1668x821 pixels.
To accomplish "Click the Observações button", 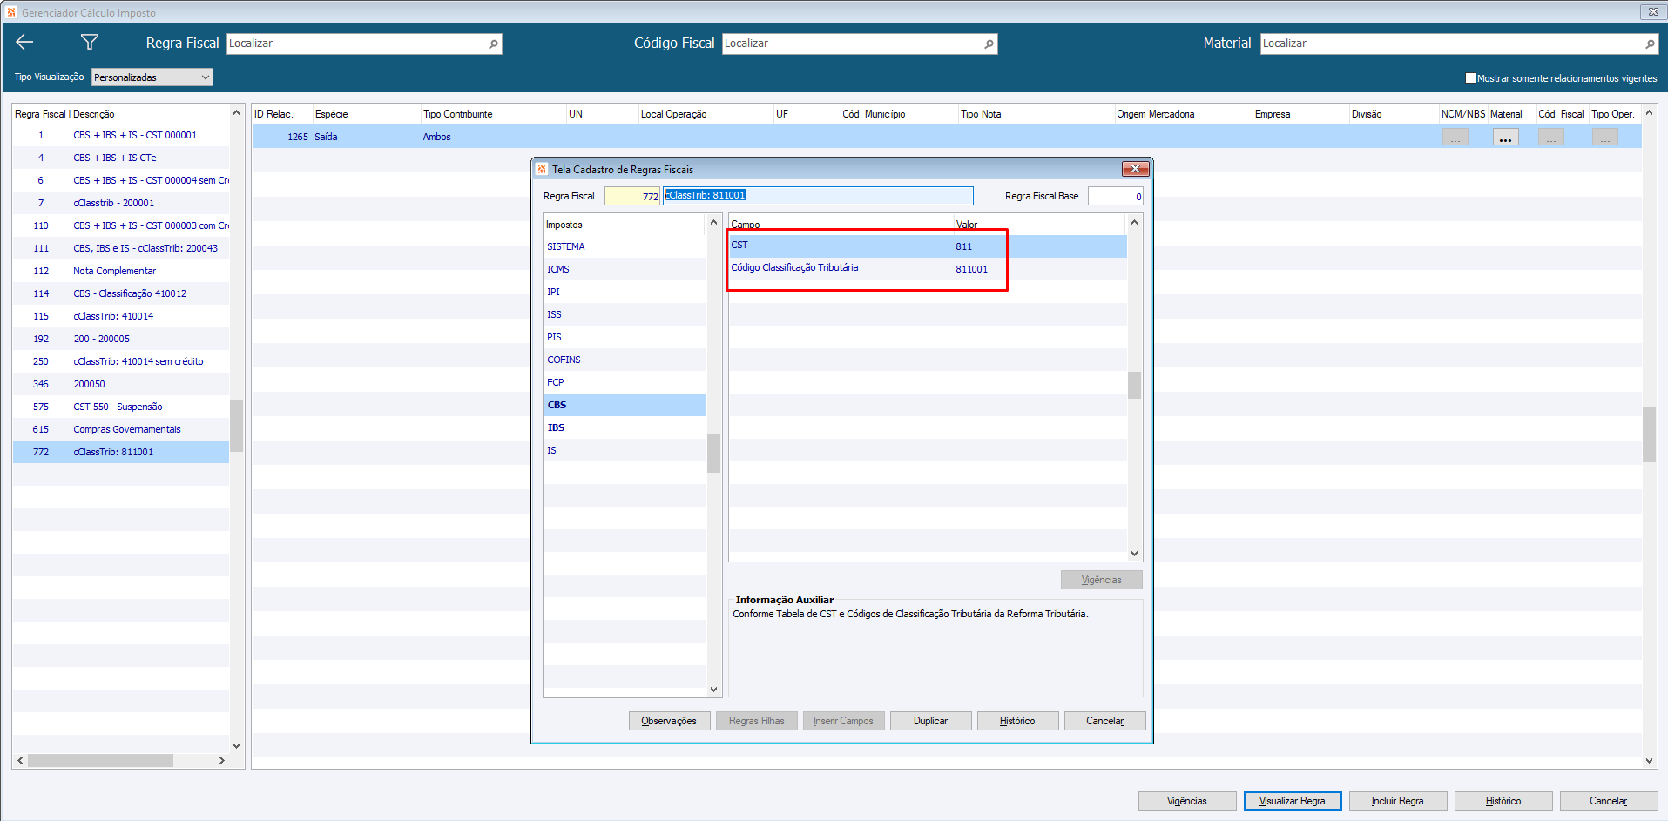I will [669, 721].
